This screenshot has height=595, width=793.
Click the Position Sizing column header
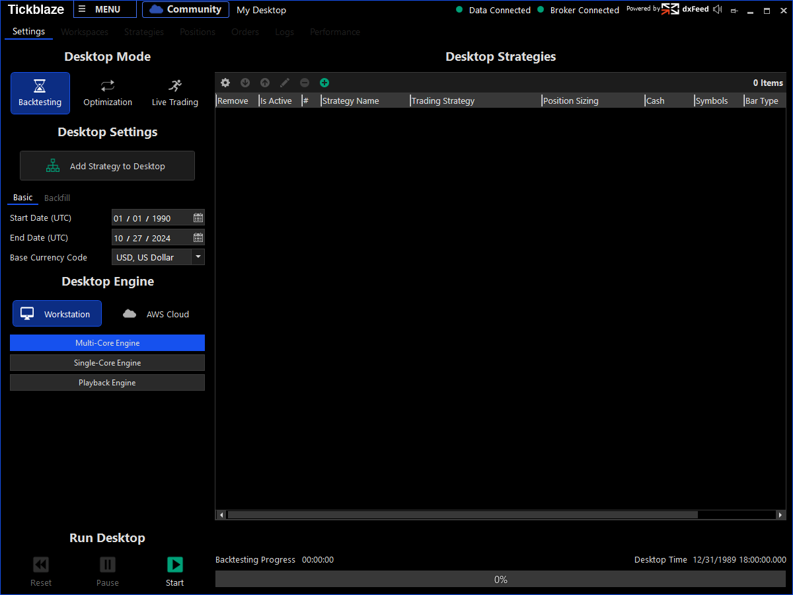point(593,100)
